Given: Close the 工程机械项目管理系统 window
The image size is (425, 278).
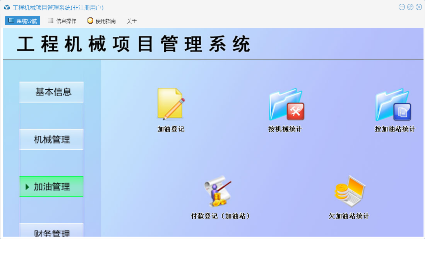Looking at the screenshot, I should pyautogui.click(x=419, y=7).
